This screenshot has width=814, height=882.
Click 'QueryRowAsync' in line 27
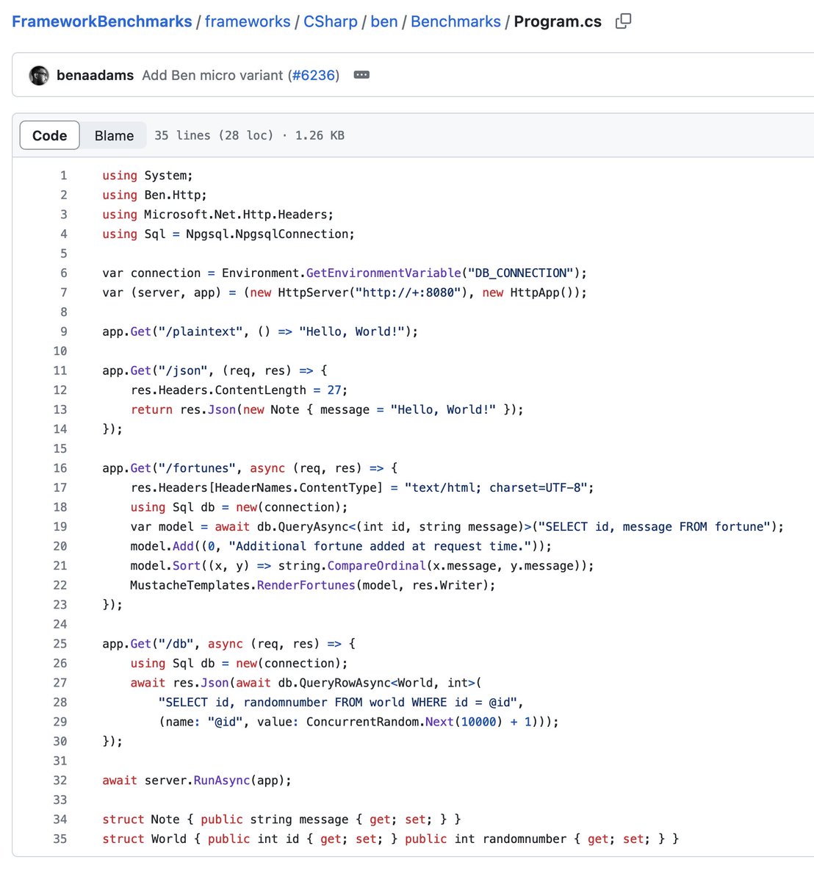(x=345, y=683)
